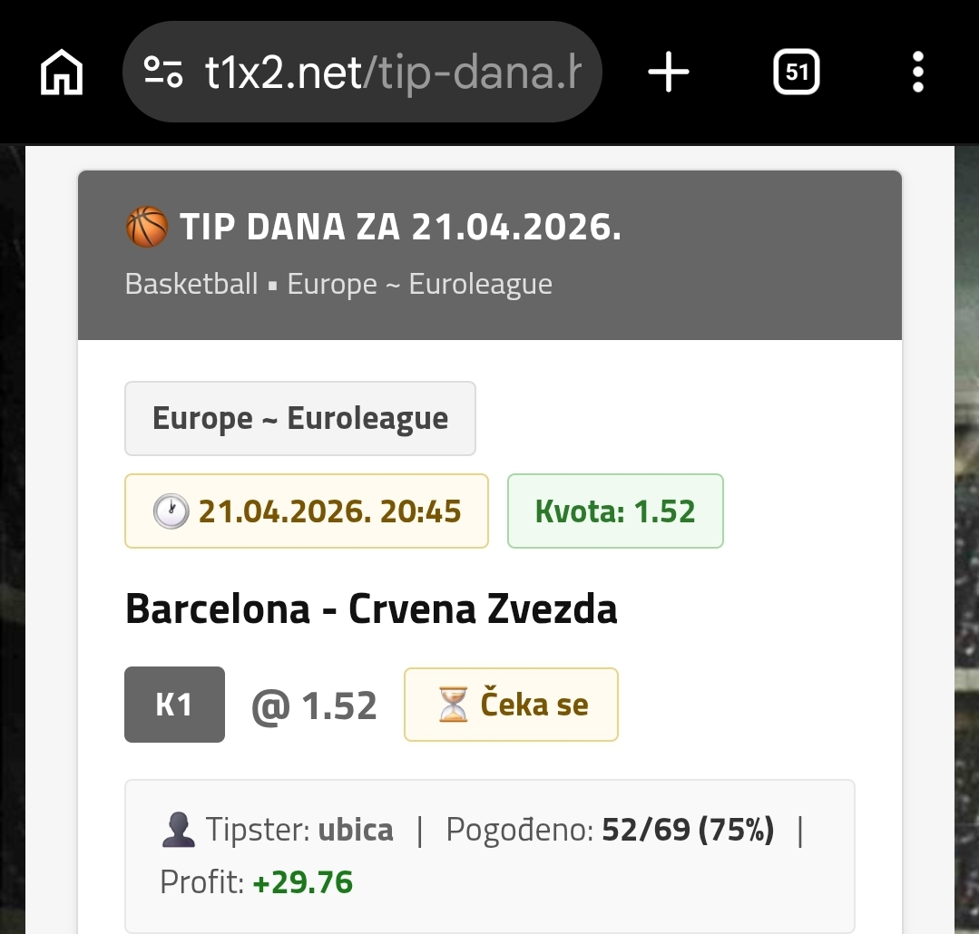
Task: Click the TIP DANA ZA 21.04.2026. heading
Action: [x=400, y=228]
